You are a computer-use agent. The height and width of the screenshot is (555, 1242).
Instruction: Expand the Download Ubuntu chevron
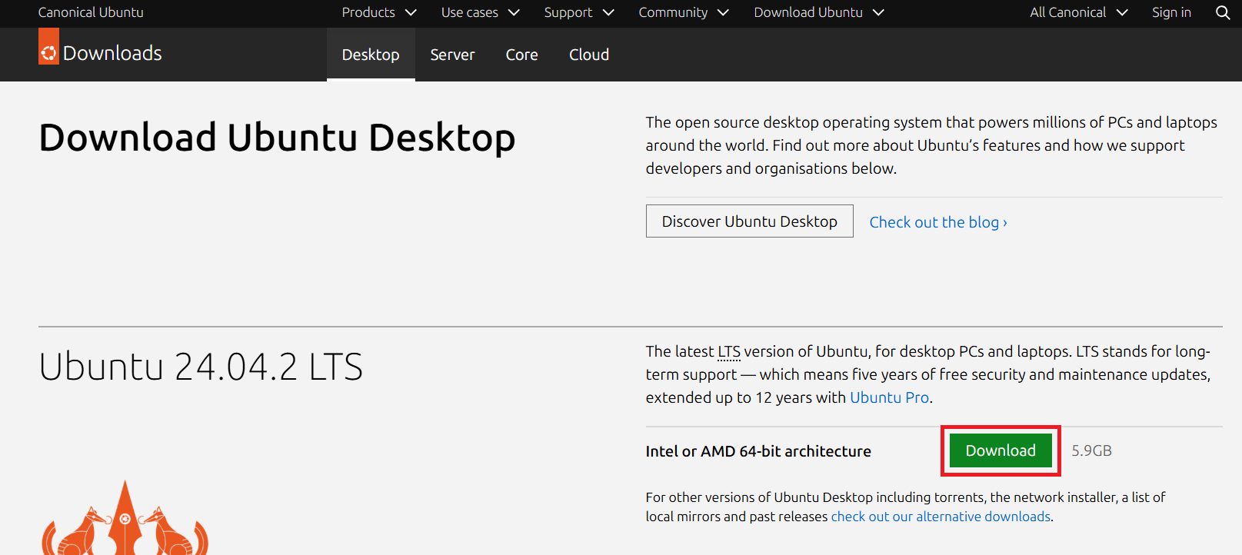click(878, 12)
